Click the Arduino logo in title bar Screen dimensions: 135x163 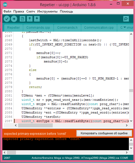pyautogui.click(x=5, y=5)
